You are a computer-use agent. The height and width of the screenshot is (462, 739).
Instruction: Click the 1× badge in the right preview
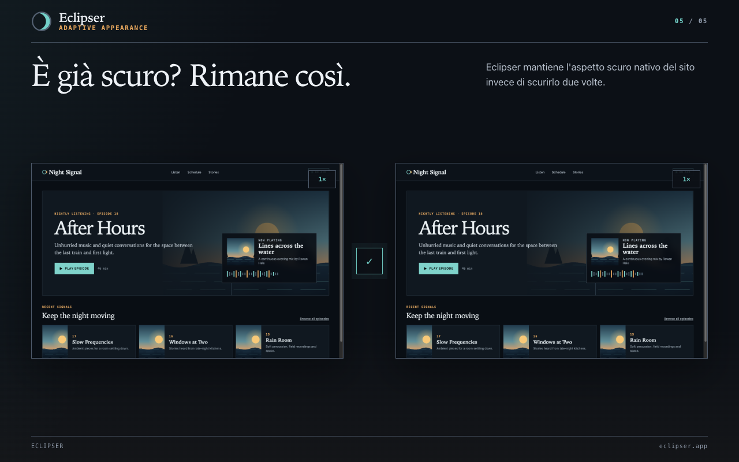tap(686, 179)
